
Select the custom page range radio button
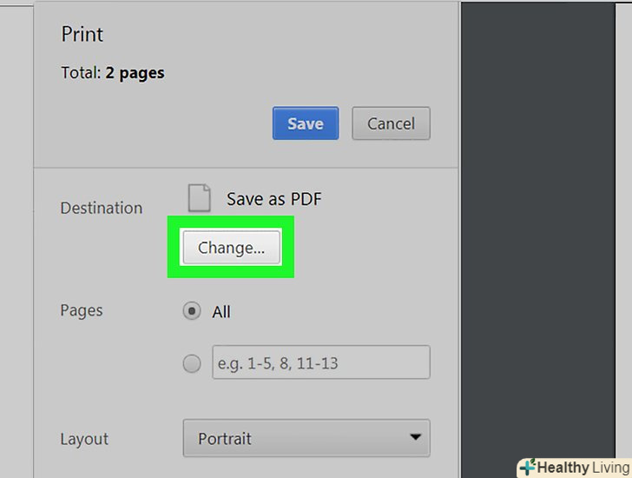192,364
